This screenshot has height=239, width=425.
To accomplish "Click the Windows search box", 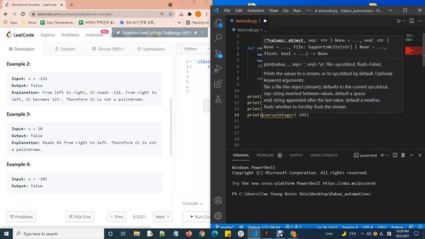I will point(58,234).
